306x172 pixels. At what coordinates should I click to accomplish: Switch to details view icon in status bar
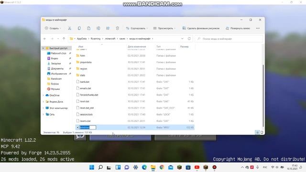tap(257, 132)
